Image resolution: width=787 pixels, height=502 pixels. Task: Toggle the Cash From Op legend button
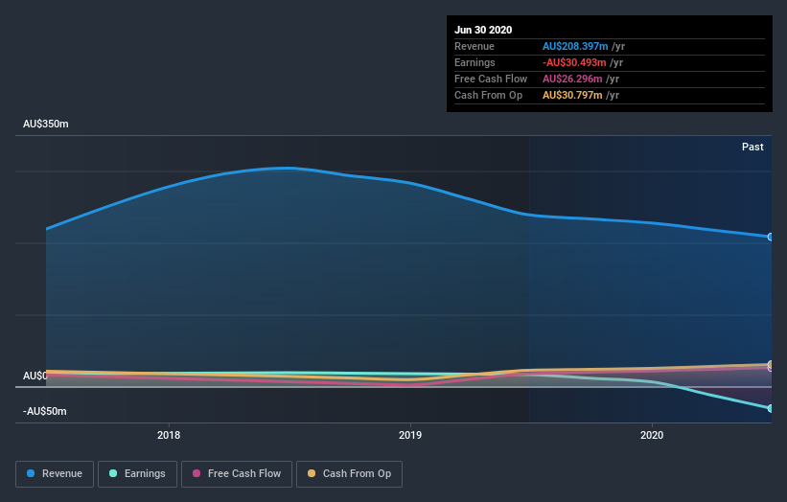point(349,474)
